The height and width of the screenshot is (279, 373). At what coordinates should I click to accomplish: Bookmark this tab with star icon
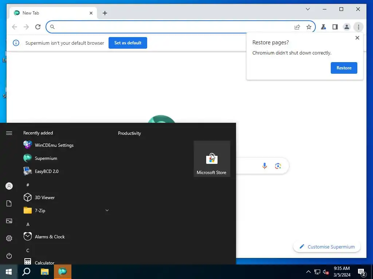[x=309, y=27]
